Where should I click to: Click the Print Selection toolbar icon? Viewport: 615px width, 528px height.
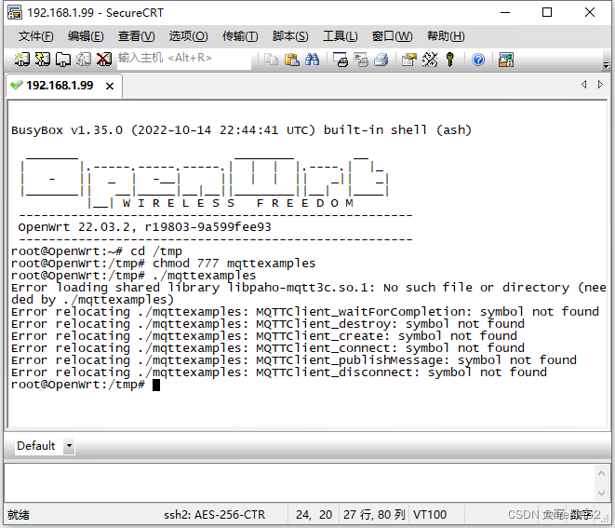(361, 60)
